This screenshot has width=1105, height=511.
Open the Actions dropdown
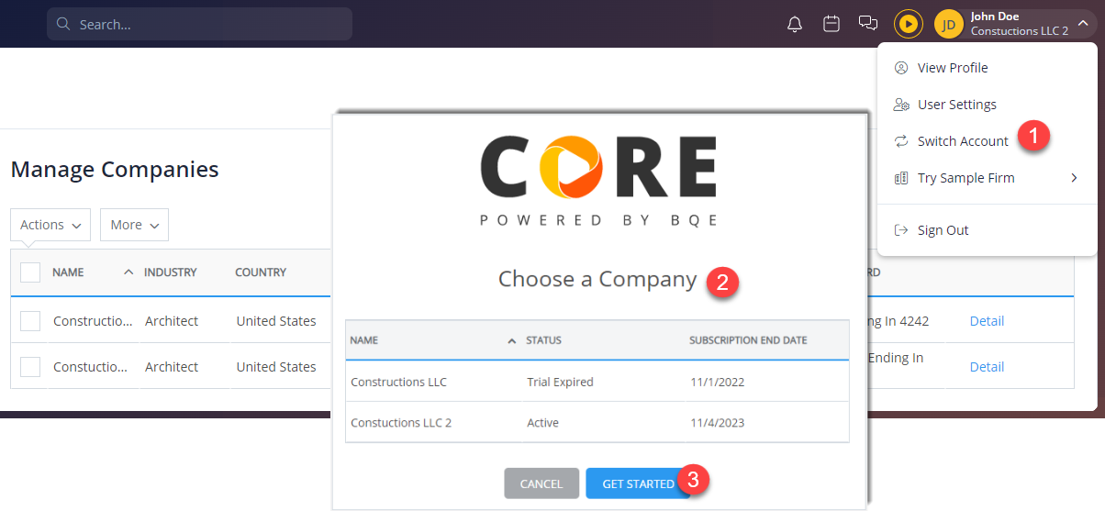tap(50, 225)
